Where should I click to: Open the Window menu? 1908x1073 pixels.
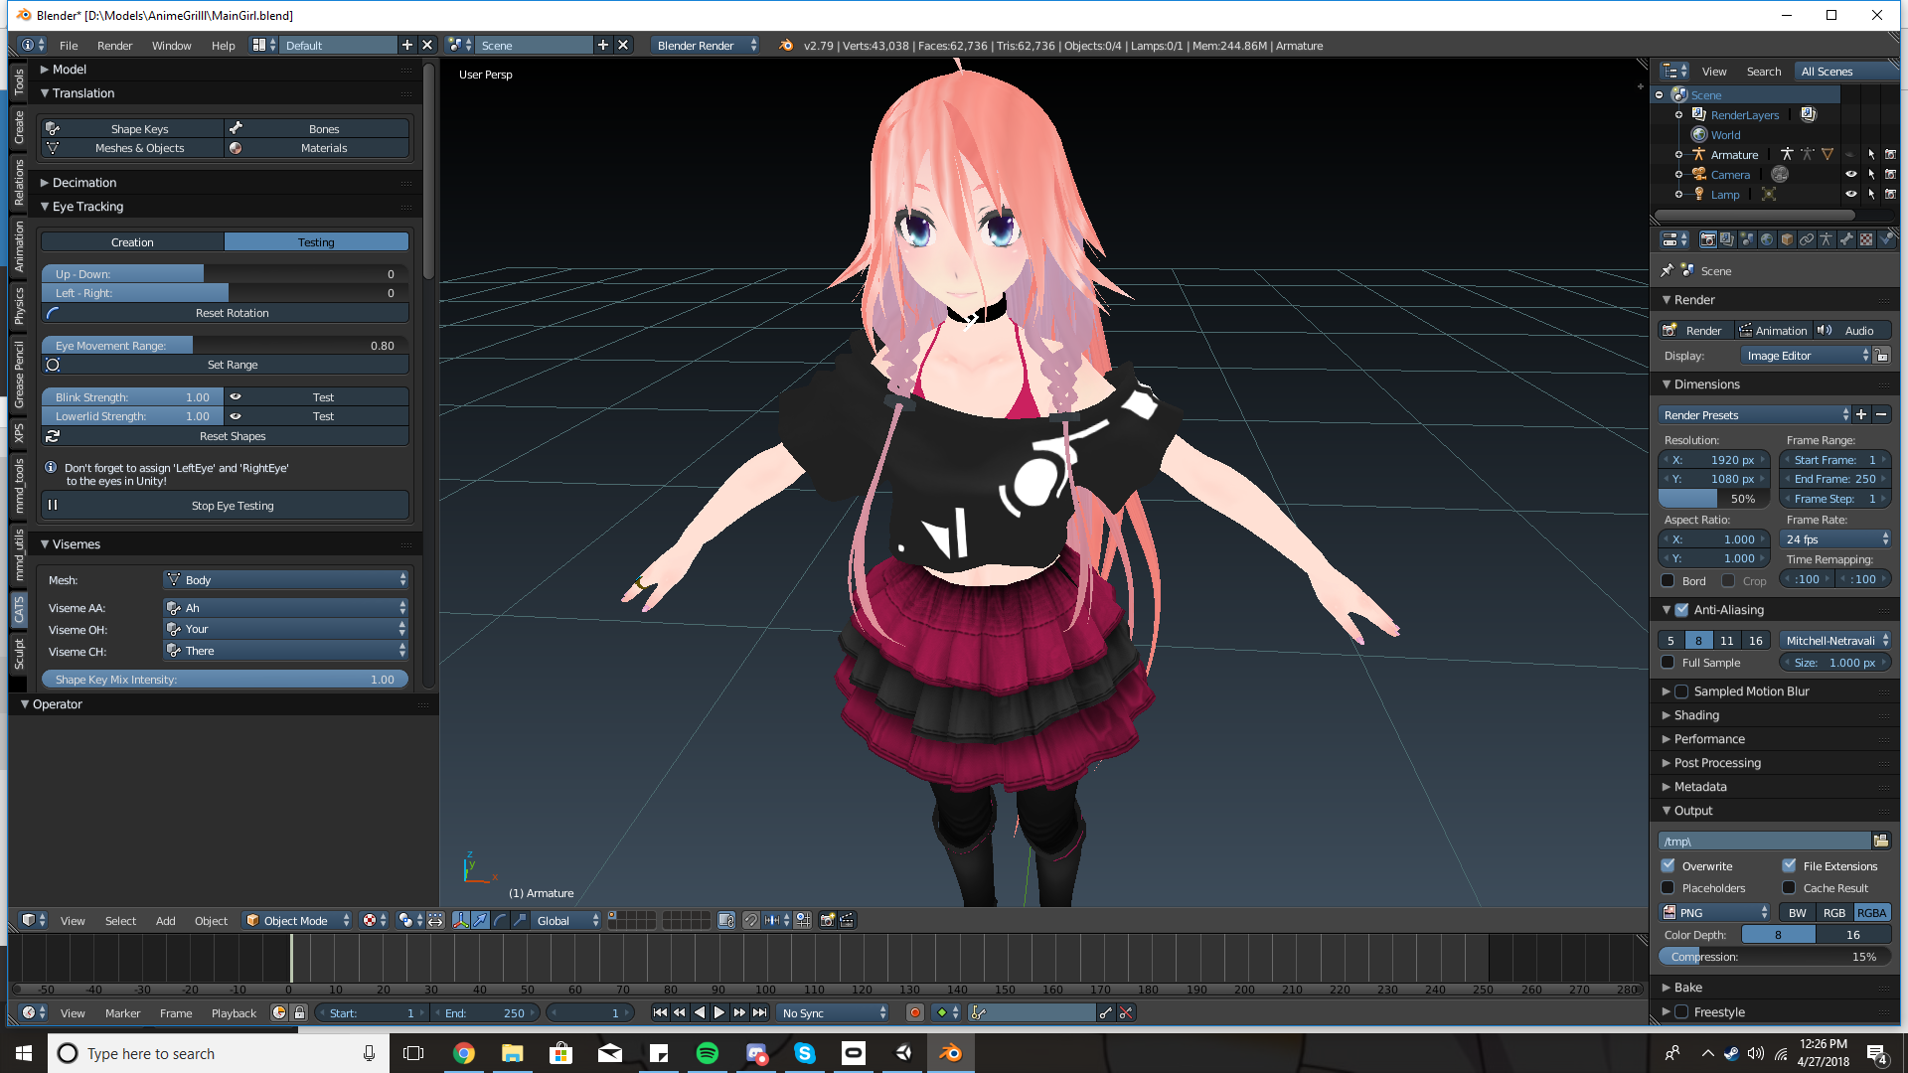(x=172, y=45)
